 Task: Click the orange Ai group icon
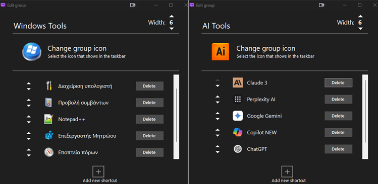click(221, 52)
